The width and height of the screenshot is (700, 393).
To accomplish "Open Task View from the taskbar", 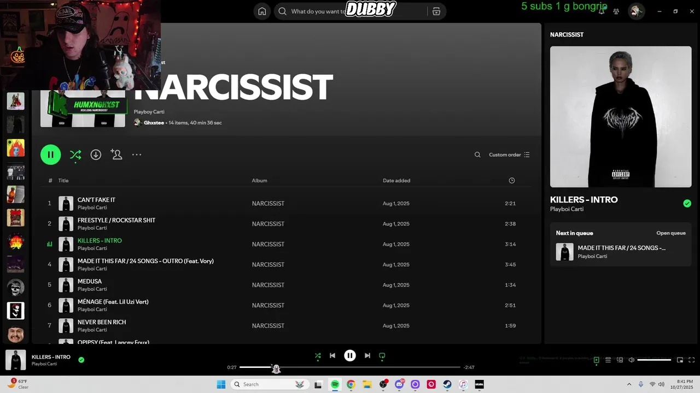I will click(318, 384).
